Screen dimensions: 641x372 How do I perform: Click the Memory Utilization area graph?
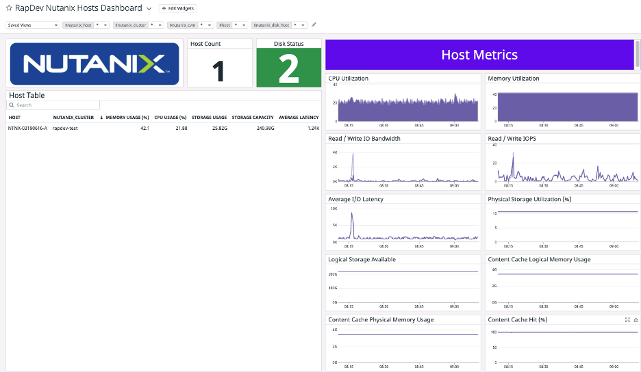568,107
